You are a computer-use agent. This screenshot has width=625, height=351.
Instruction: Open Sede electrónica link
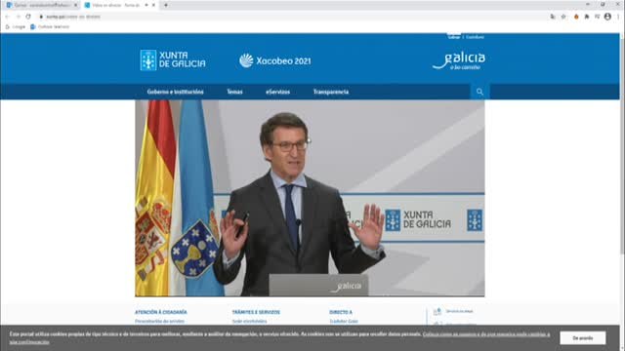point(250,321)
